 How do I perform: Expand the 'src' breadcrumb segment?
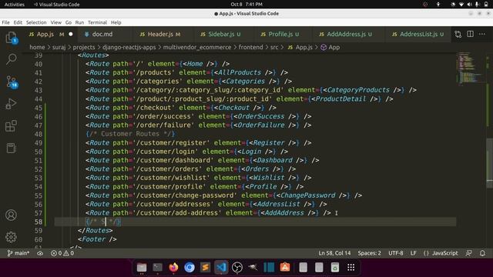tap(274, 48)
